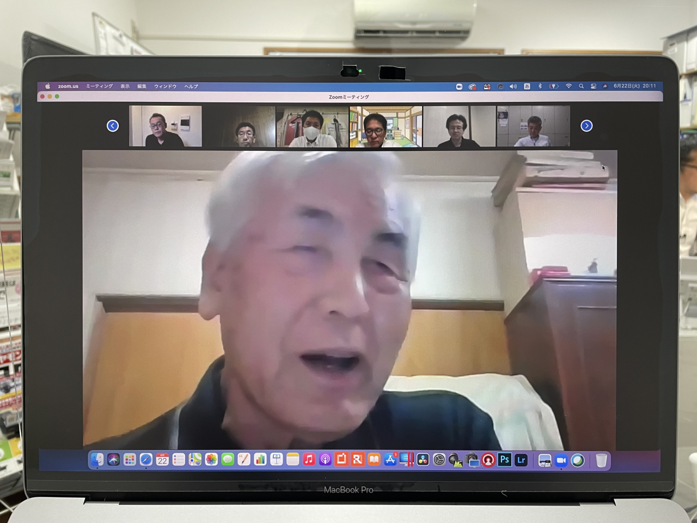The height and width of the screenshot is (523, 697).
Task: Open Music app in the Dock
Action: point(309,460)
